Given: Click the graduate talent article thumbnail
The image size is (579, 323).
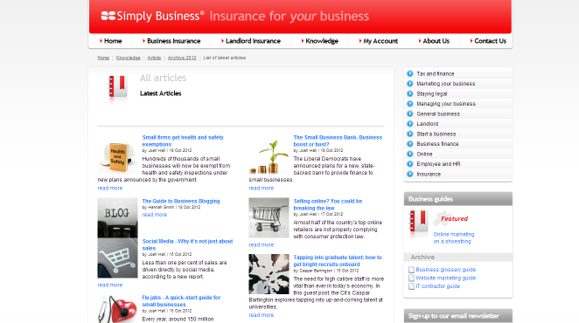Looking at the screenshot, I should click(269, 274).
